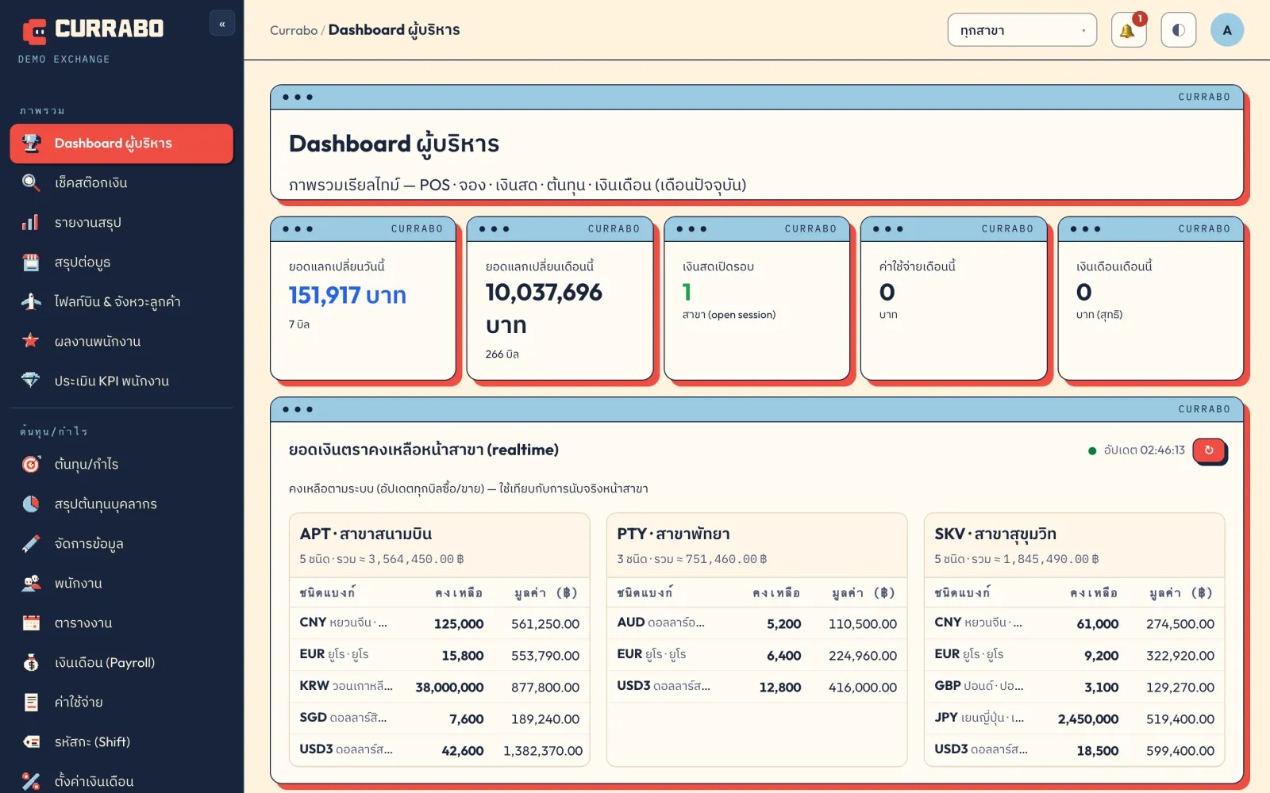The image size is (1270, 793).
Task: Go to ผลงานพนักงาน menu item
Action: (121, 341)
